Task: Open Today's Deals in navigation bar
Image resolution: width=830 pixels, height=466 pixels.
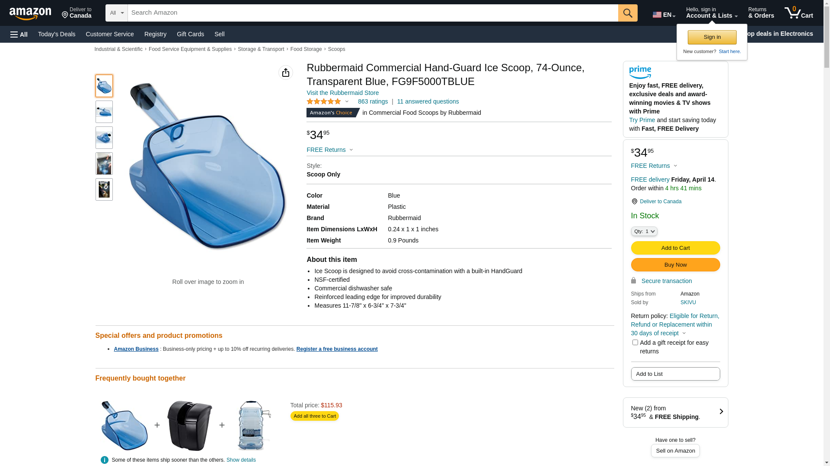Action: click(57, 34)
